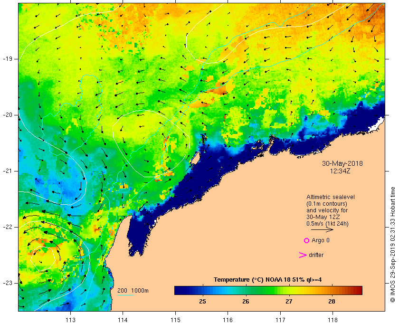399x323 pixels.
Task: Click the '12:34Z' time label
Action: point(340,171)
